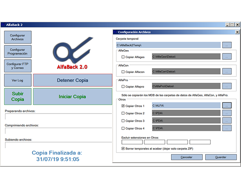Browse folder for Copiar Otros 3

227,121
